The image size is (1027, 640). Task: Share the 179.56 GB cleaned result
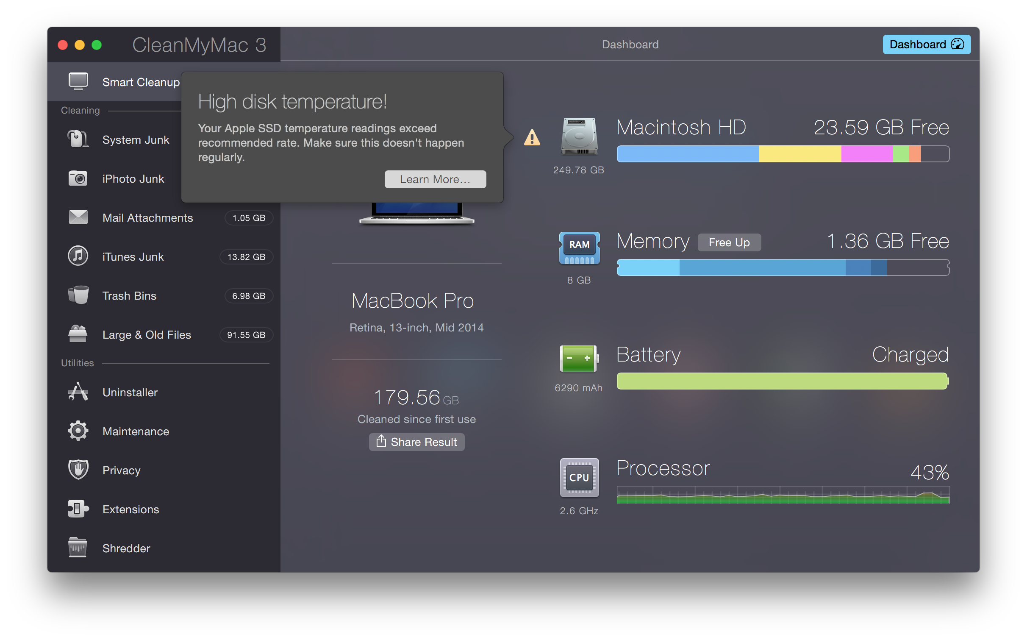point(416,442)
